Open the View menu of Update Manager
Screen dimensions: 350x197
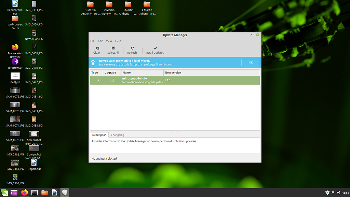(x=109, y=41)
